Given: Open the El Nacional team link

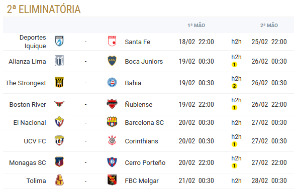Looking at the screenshot, I should point(30,122).
